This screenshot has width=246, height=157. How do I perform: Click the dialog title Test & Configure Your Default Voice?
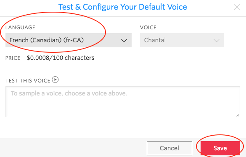(x=123, y=7)
